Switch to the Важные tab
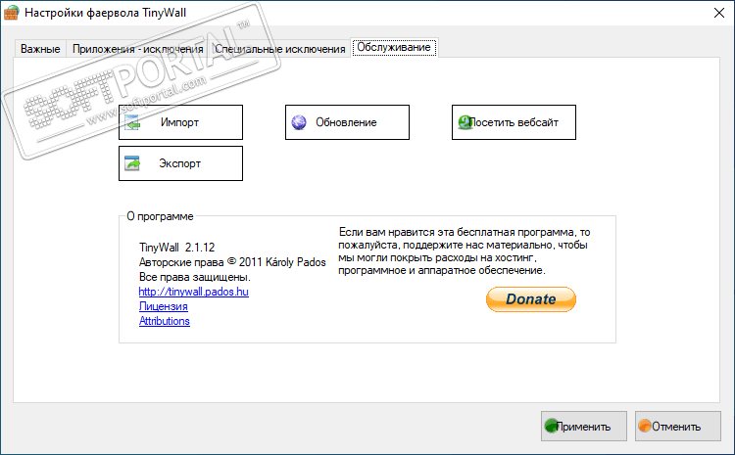Viewport: 735px width, 455px height. tap(40, 49)
